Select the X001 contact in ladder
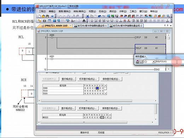The image size is (184, 138). [x=52, y=59]
